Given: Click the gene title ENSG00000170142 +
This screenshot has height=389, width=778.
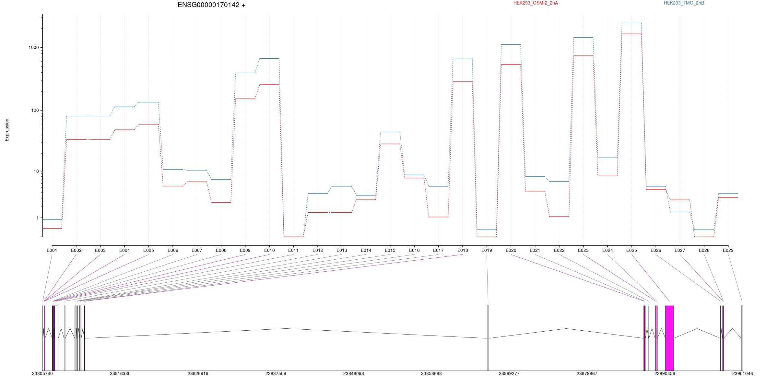Looking at the screenshot, I should click(x=211, y=5).
